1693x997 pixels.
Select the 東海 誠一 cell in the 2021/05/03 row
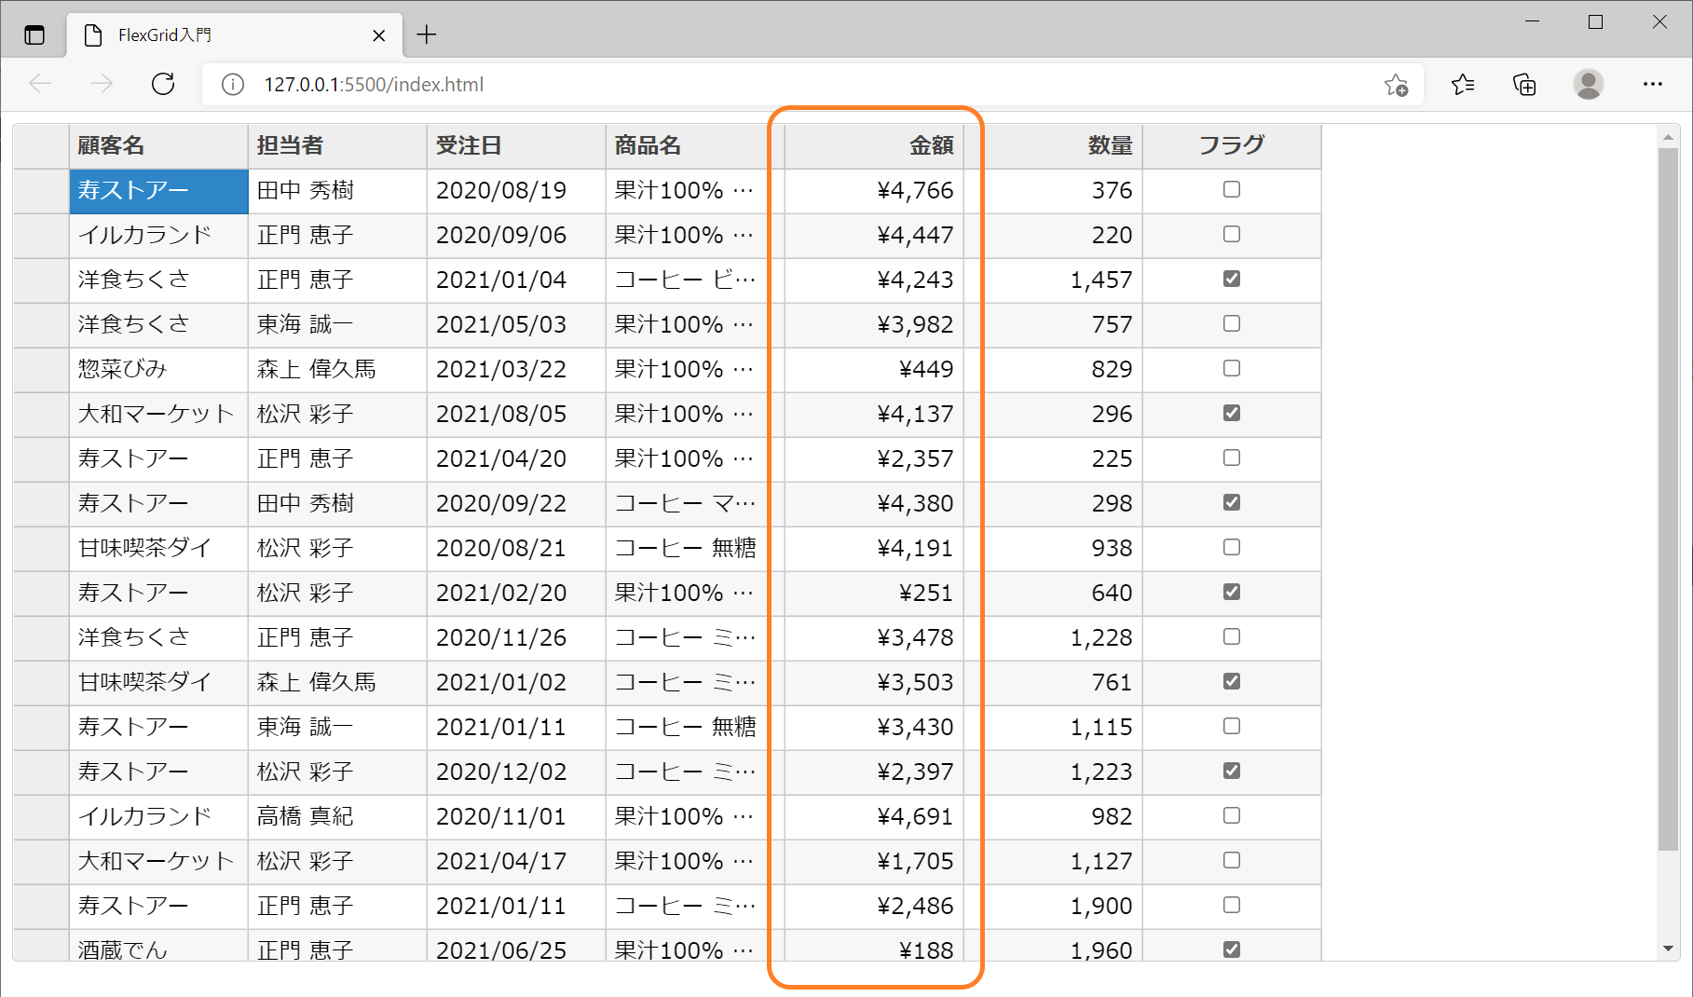(x=337, y=325)
